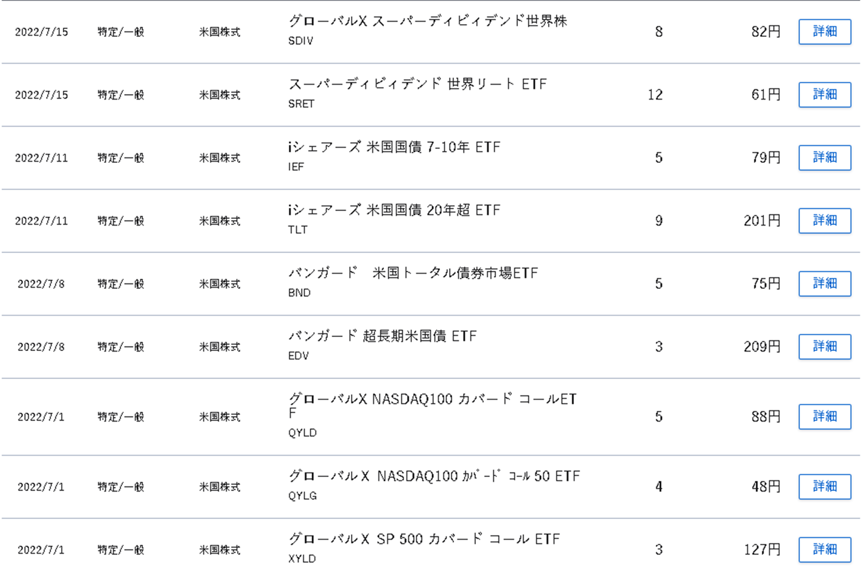Open 詳細 for the SDIV row
The image size is (861, 580).
click(824, 32)
